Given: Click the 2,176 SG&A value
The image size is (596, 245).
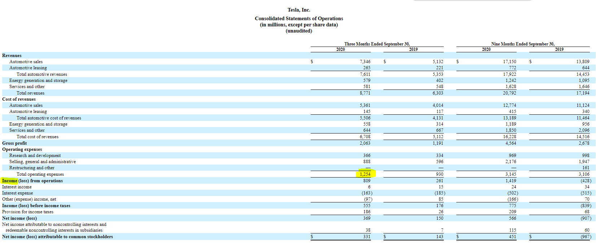Looking at the screenshot, I should point(511,162).
